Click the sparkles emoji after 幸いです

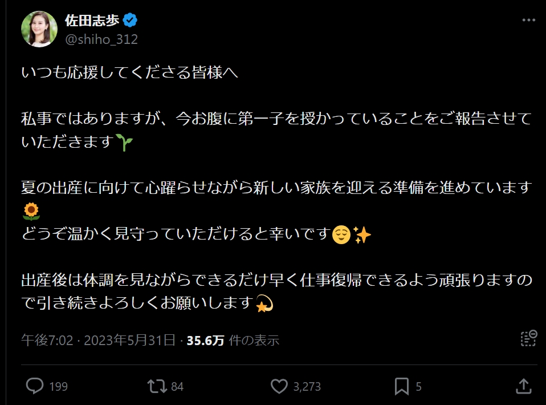pos(362,234)
